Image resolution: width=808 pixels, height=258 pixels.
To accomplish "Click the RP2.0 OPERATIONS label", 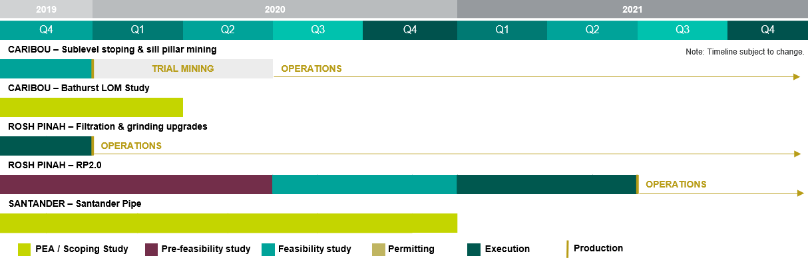I will 676,184.
